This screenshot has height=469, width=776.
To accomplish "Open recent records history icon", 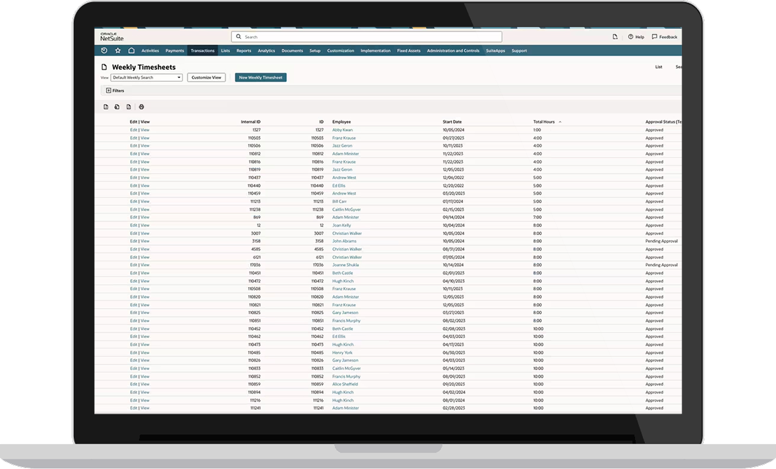I will [x=104, y=50].
